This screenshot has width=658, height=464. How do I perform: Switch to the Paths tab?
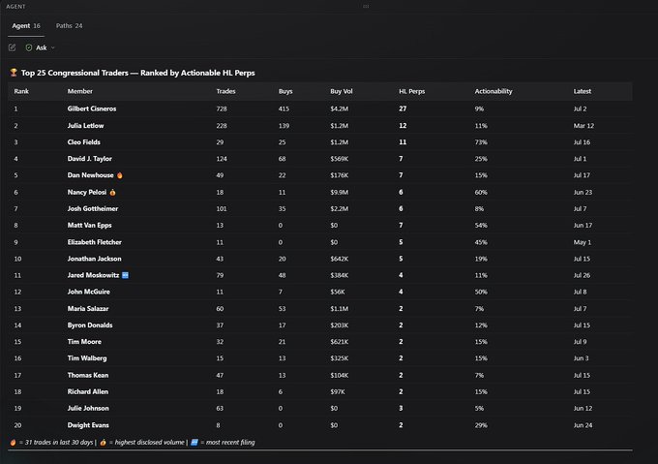(x=70, y=25)
